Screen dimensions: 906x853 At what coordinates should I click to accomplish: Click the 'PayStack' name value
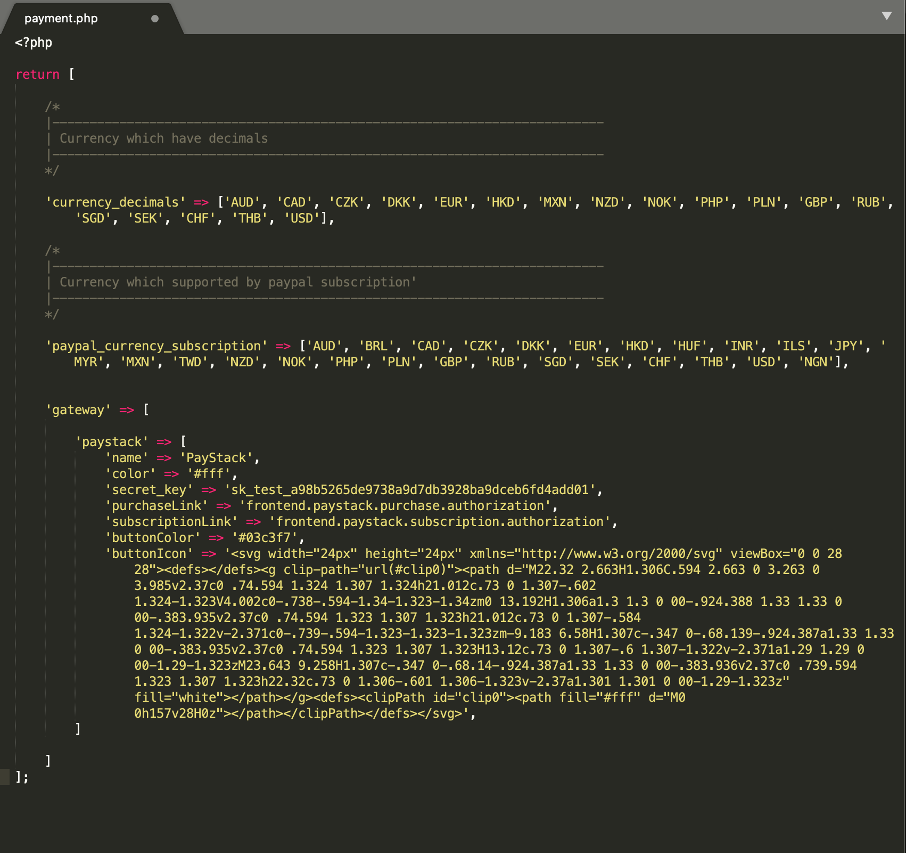point(216,458)
